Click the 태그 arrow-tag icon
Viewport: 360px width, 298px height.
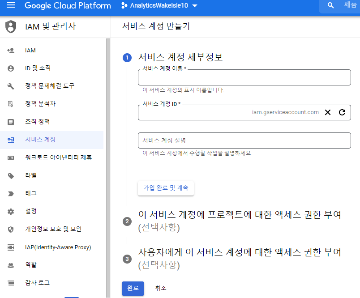[x=11, y=194]
